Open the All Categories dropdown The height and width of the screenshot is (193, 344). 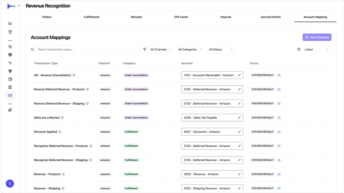point(190,49)
